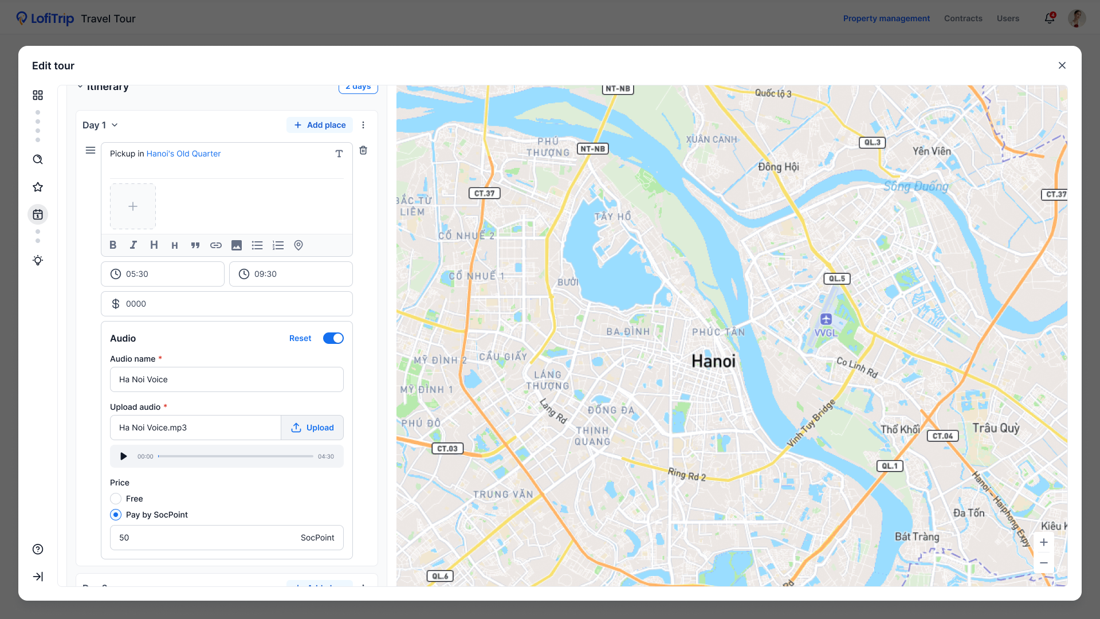The image size is (1100, 619).
Task: Toggle italic formatting
Action: (x=133, y=245)
